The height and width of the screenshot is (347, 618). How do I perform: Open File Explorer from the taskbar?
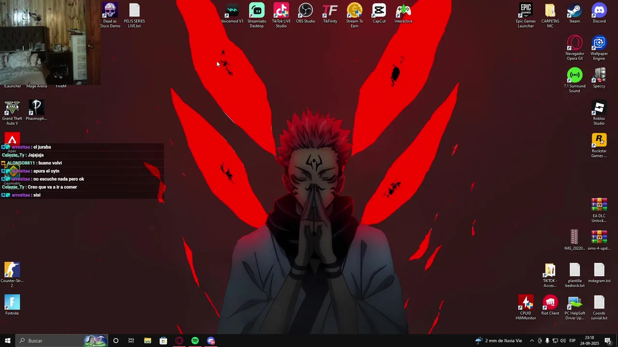pyautogui.click(x=147, y=341)
